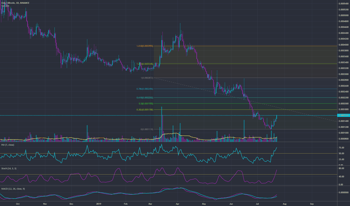Click the 0.0005400 price axis label
The width and height of the screenshot is (350, 206).
(x=344, y=4)
